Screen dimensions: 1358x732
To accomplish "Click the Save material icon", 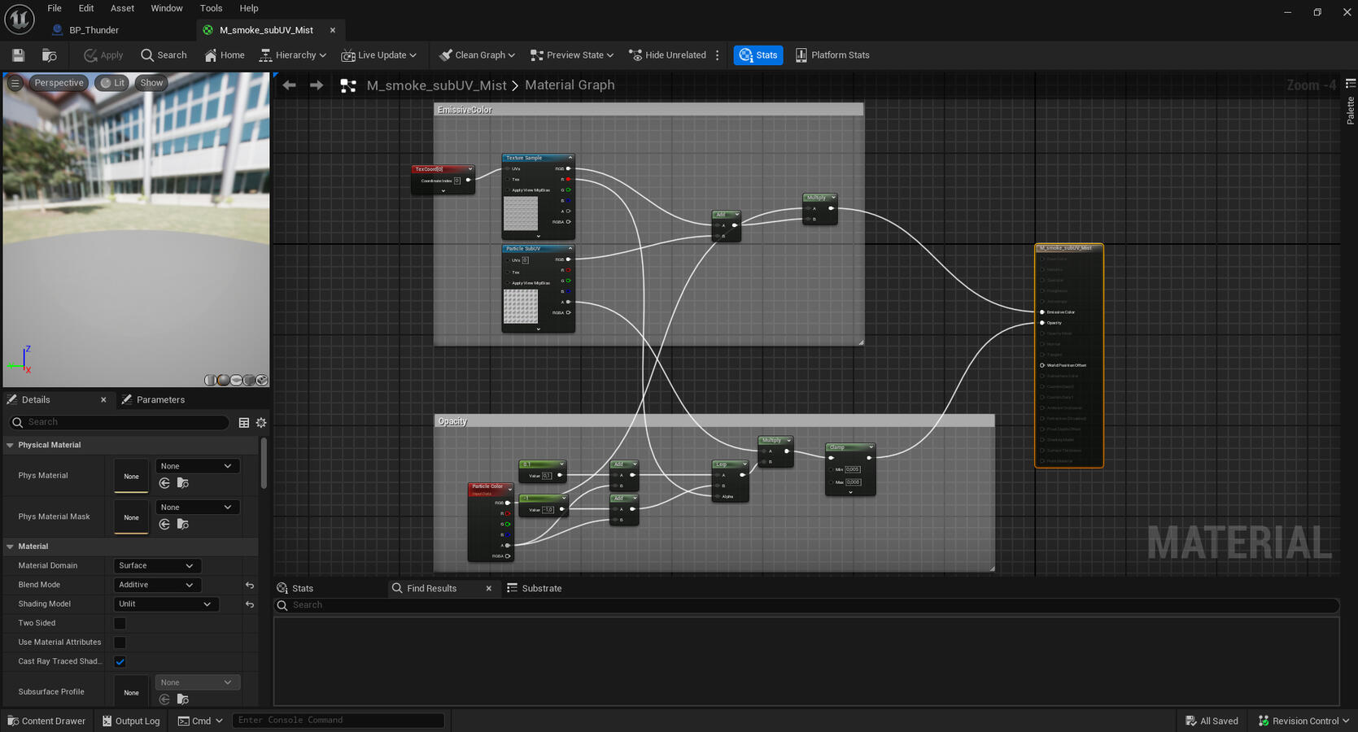I will [x=18, y=55].
